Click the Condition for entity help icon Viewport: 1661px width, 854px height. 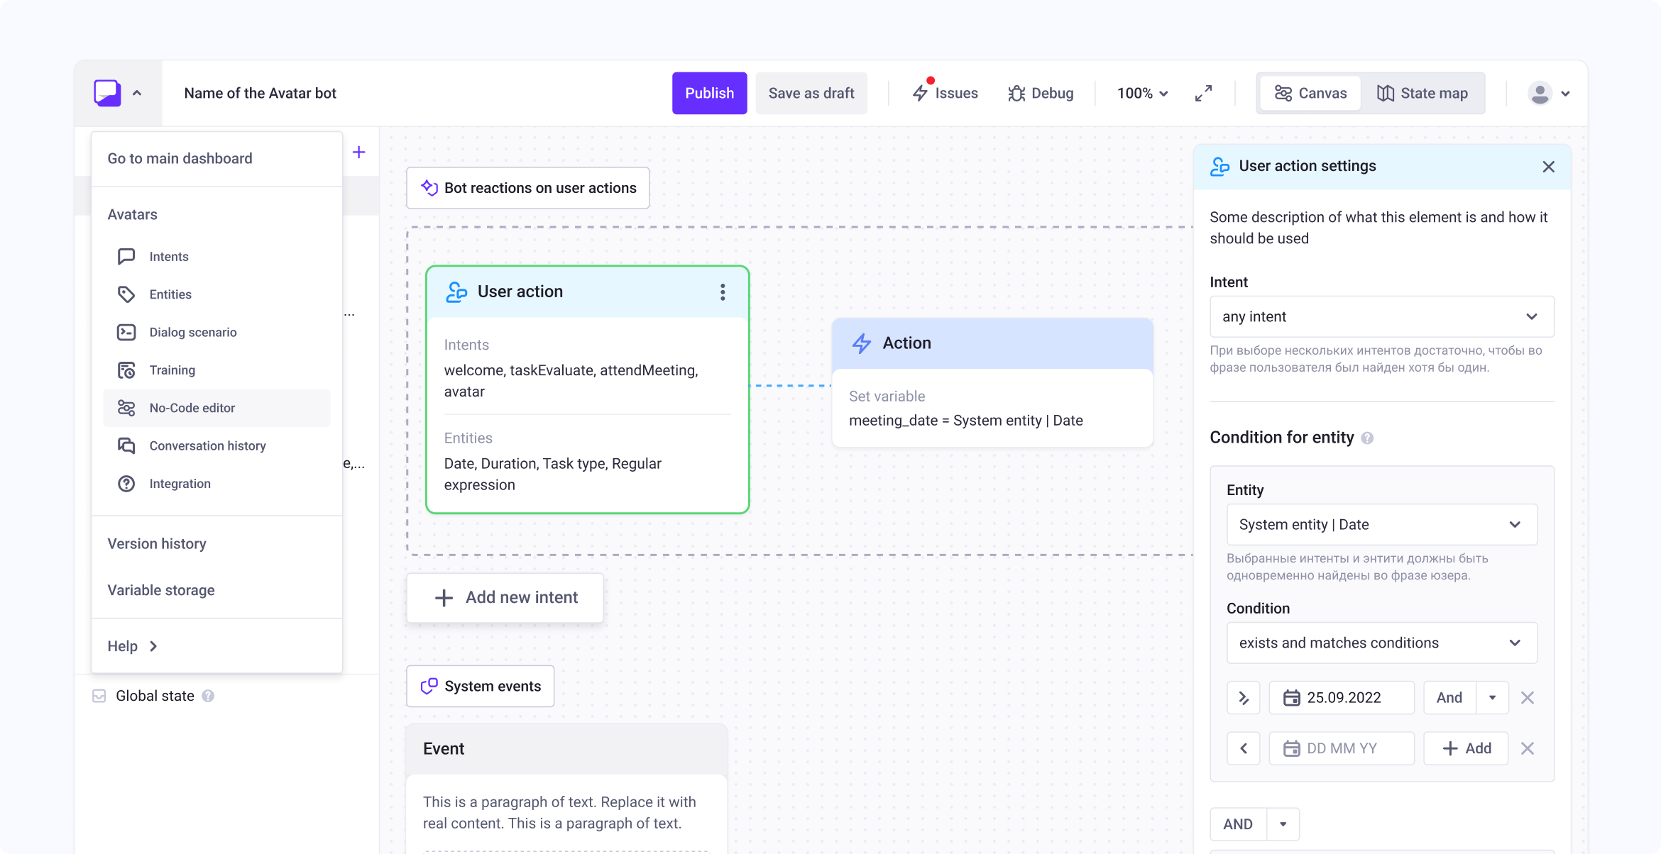(x=1367, y=438)
